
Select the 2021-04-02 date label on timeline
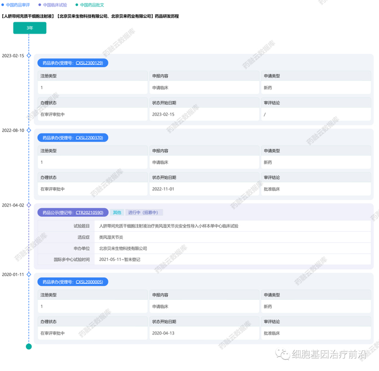[13, 206]
